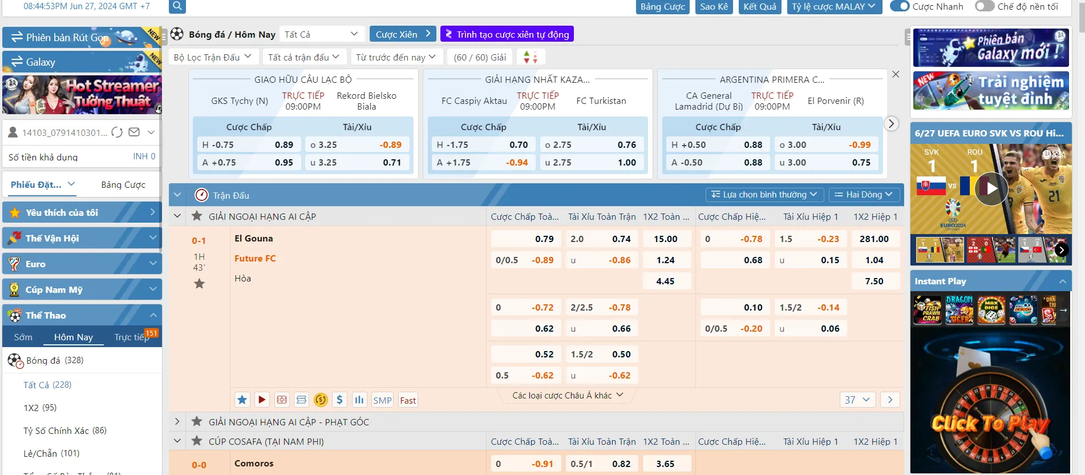Click the SMP button in match toolbar
The image size is (1085, 475).
tap(382, 400)
